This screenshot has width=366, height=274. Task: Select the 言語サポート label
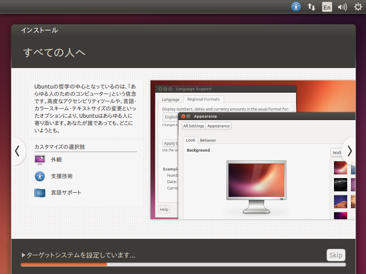pyautogui.click(x=66, y=193)
